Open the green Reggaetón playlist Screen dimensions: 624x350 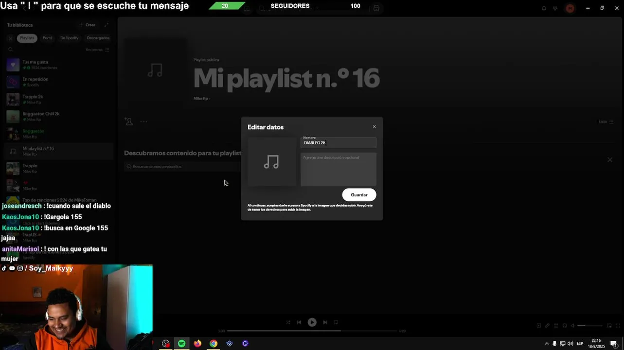(x=58, y=134)
